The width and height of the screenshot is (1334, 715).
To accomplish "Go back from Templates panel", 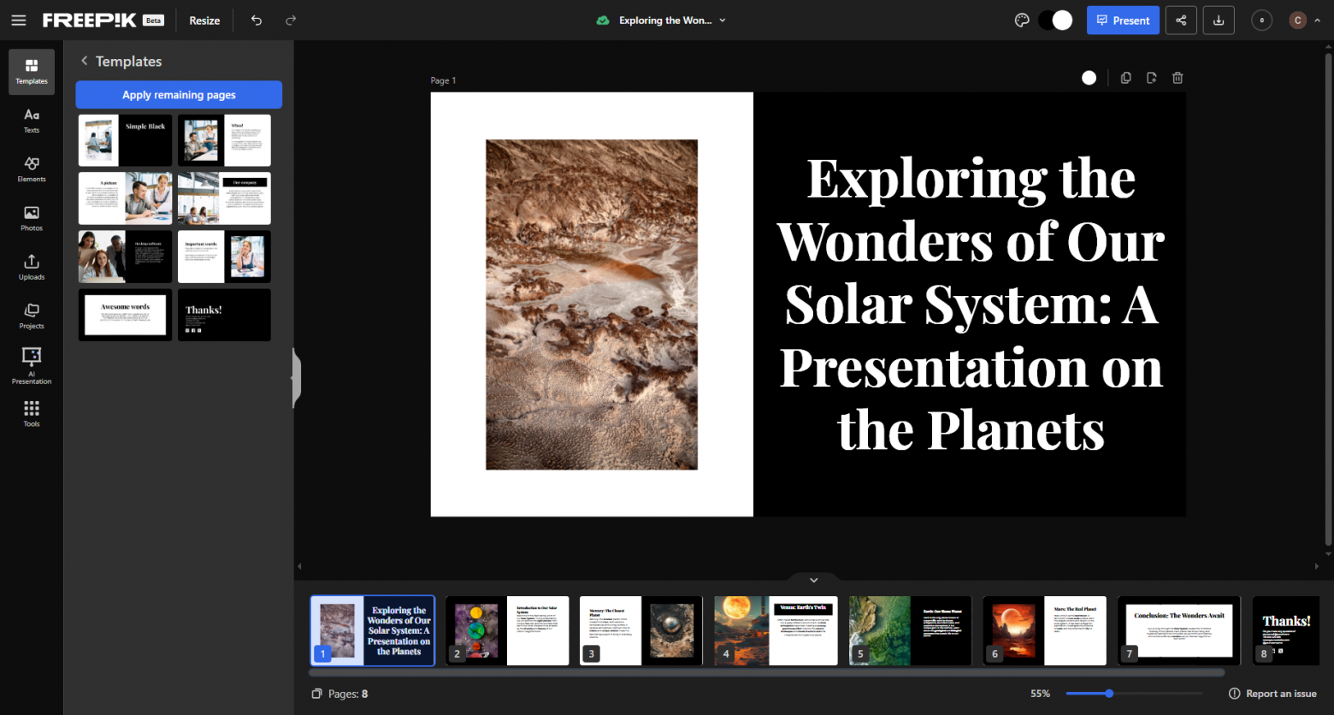I will click(x=84, y=61).
